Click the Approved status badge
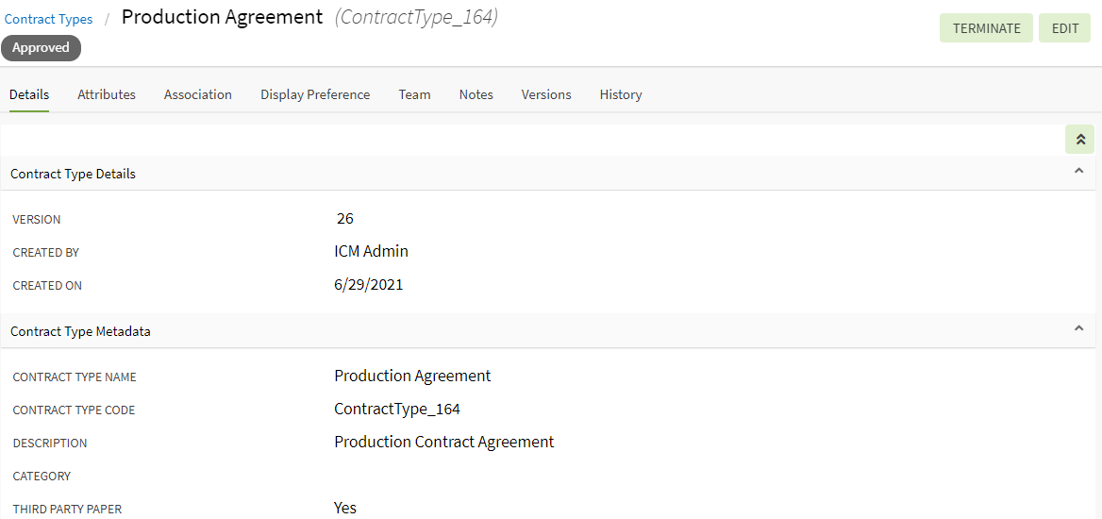The height and width of the screenshot is (519, 1102). tap(41, 48)
